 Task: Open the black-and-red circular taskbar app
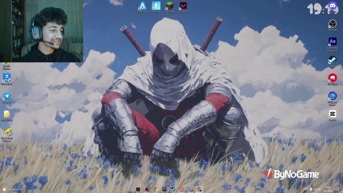(x=147, y=190)
